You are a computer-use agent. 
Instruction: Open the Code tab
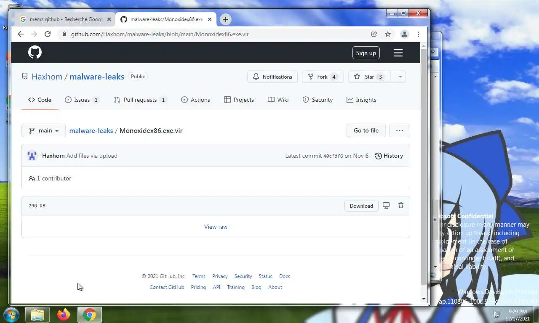(x=40, y=100)
